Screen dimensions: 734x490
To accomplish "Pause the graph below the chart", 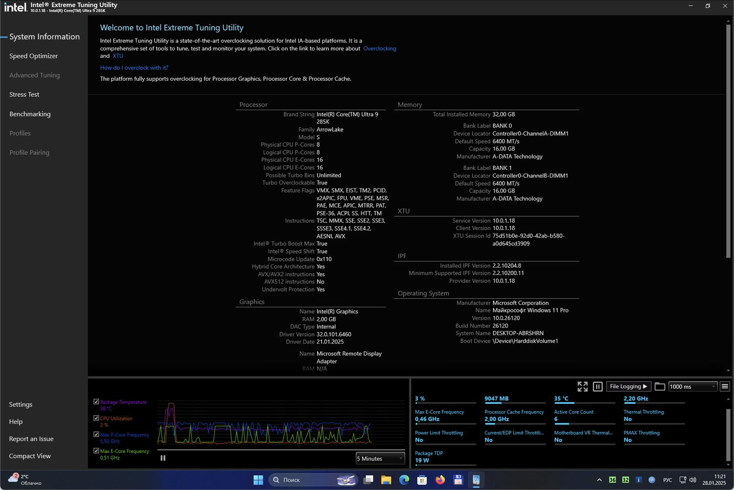I will pos(163,458).
